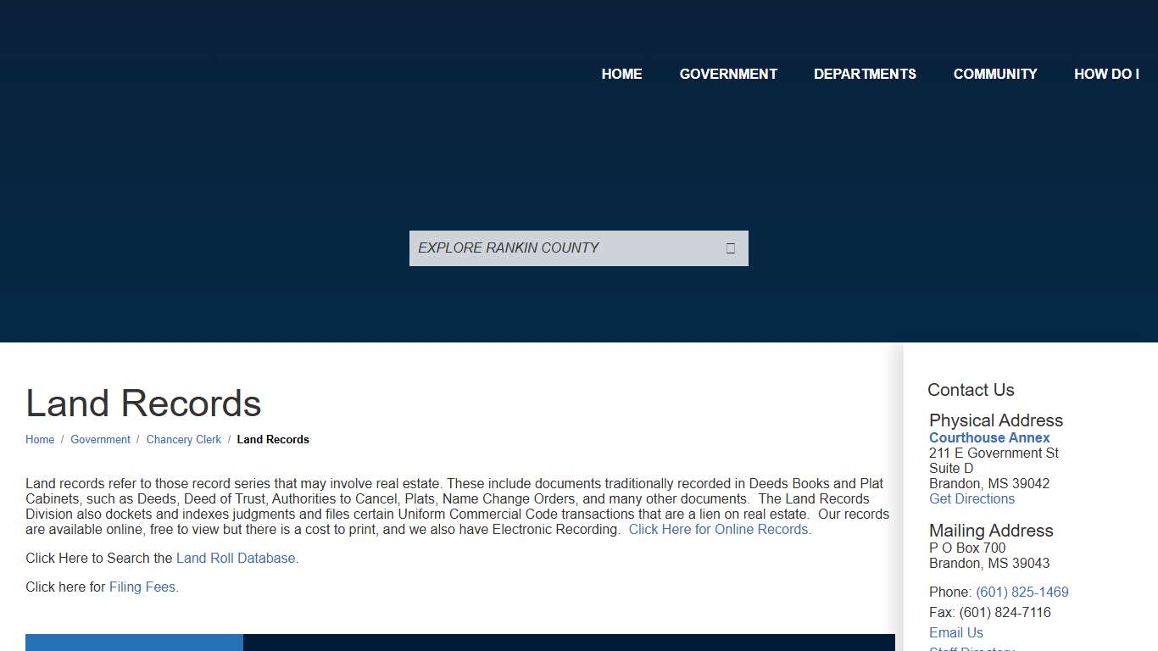
Task: Open the Land Roll Database link
Action: [236, 558]
